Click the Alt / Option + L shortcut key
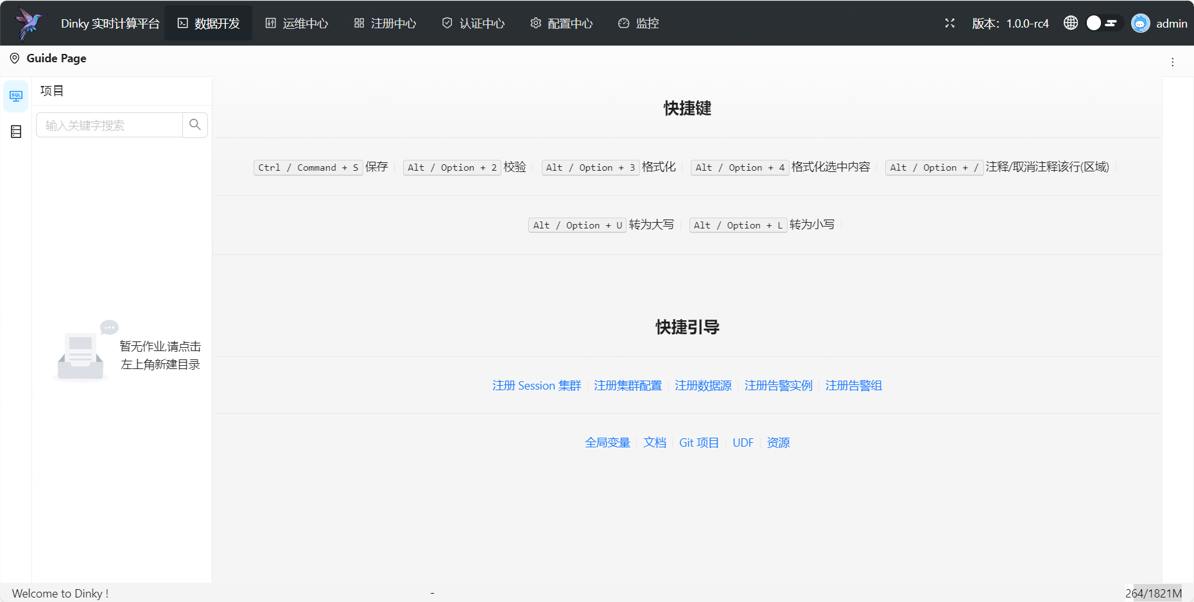1194x602 pixels. tap(738, 225)
